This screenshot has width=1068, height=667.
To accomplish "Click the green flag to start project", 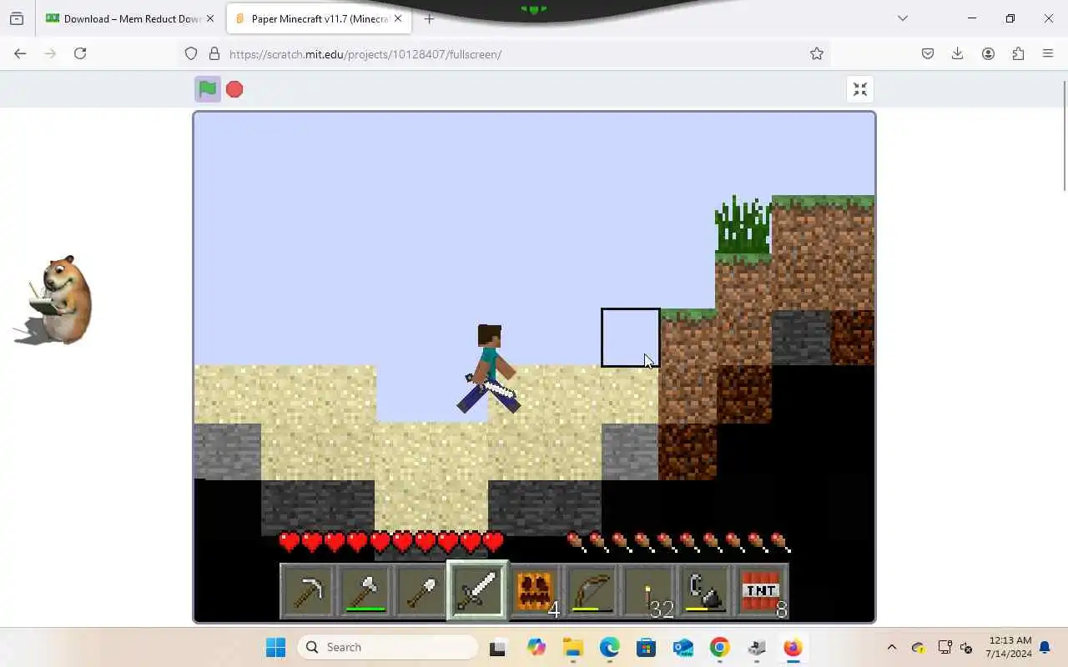I will [x=208, y=89].
